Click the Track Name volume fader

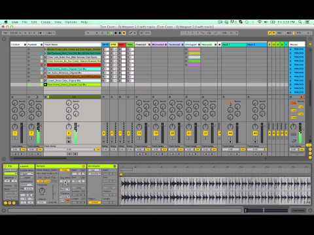76,133
